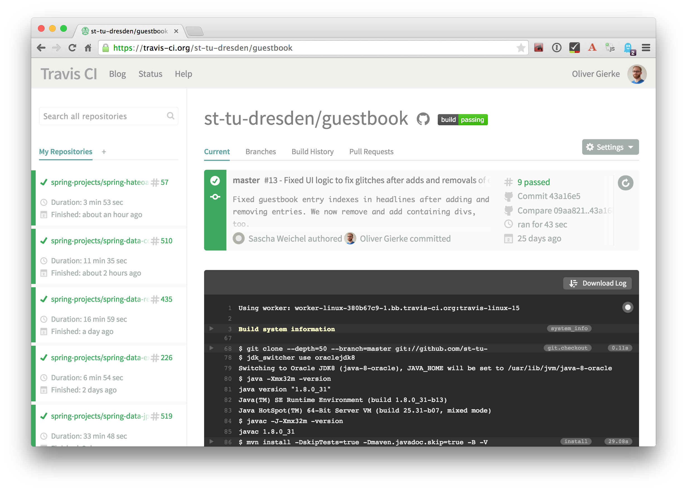Screen dimensions: 687x491
Task: Open the GitHub octocat icon beside repository name
Action: point(423,119)
